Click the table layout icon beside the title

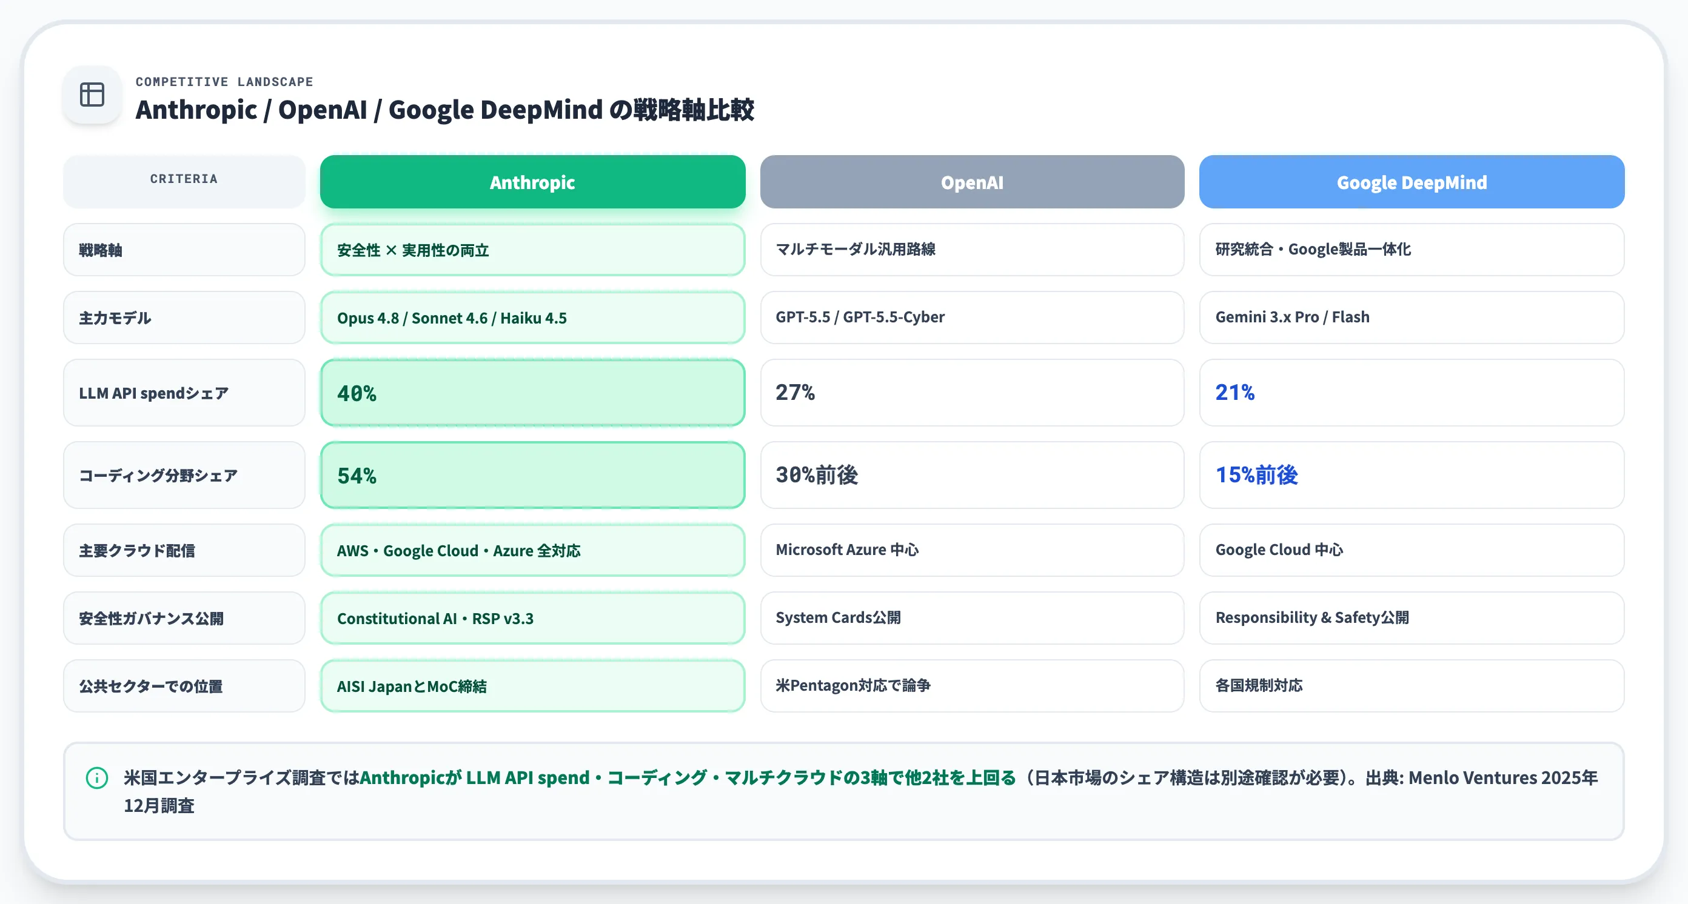92,95
